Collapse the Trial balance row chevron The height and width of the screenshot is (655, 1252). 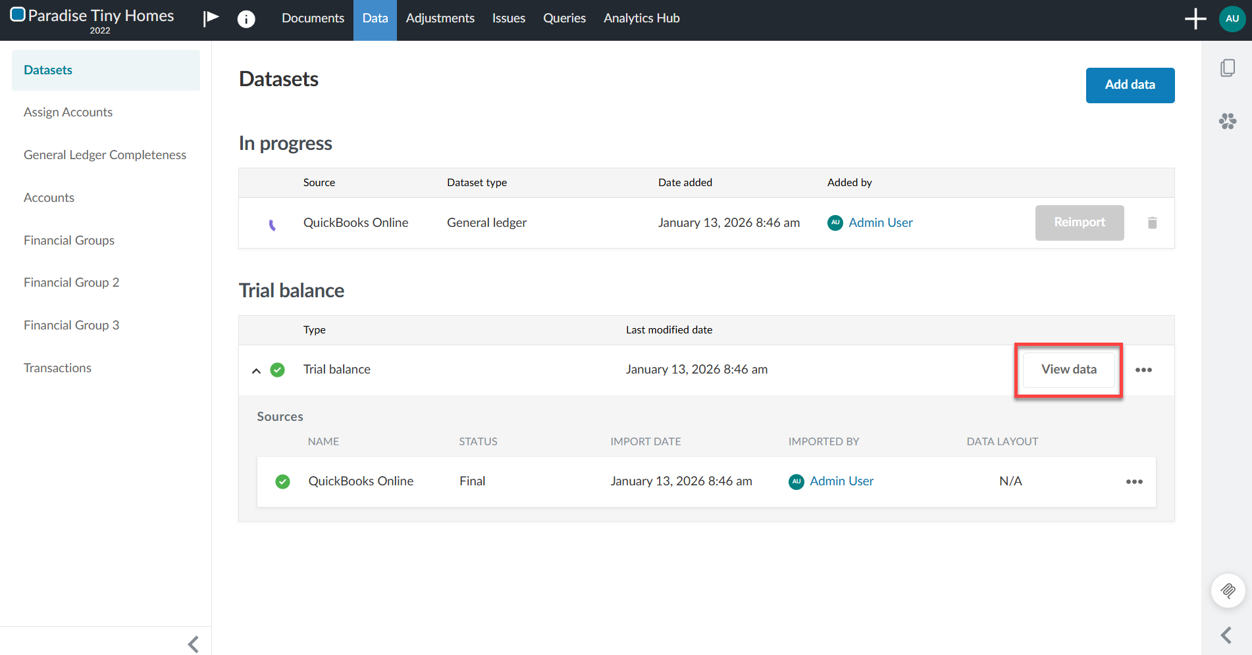[256, 370]
